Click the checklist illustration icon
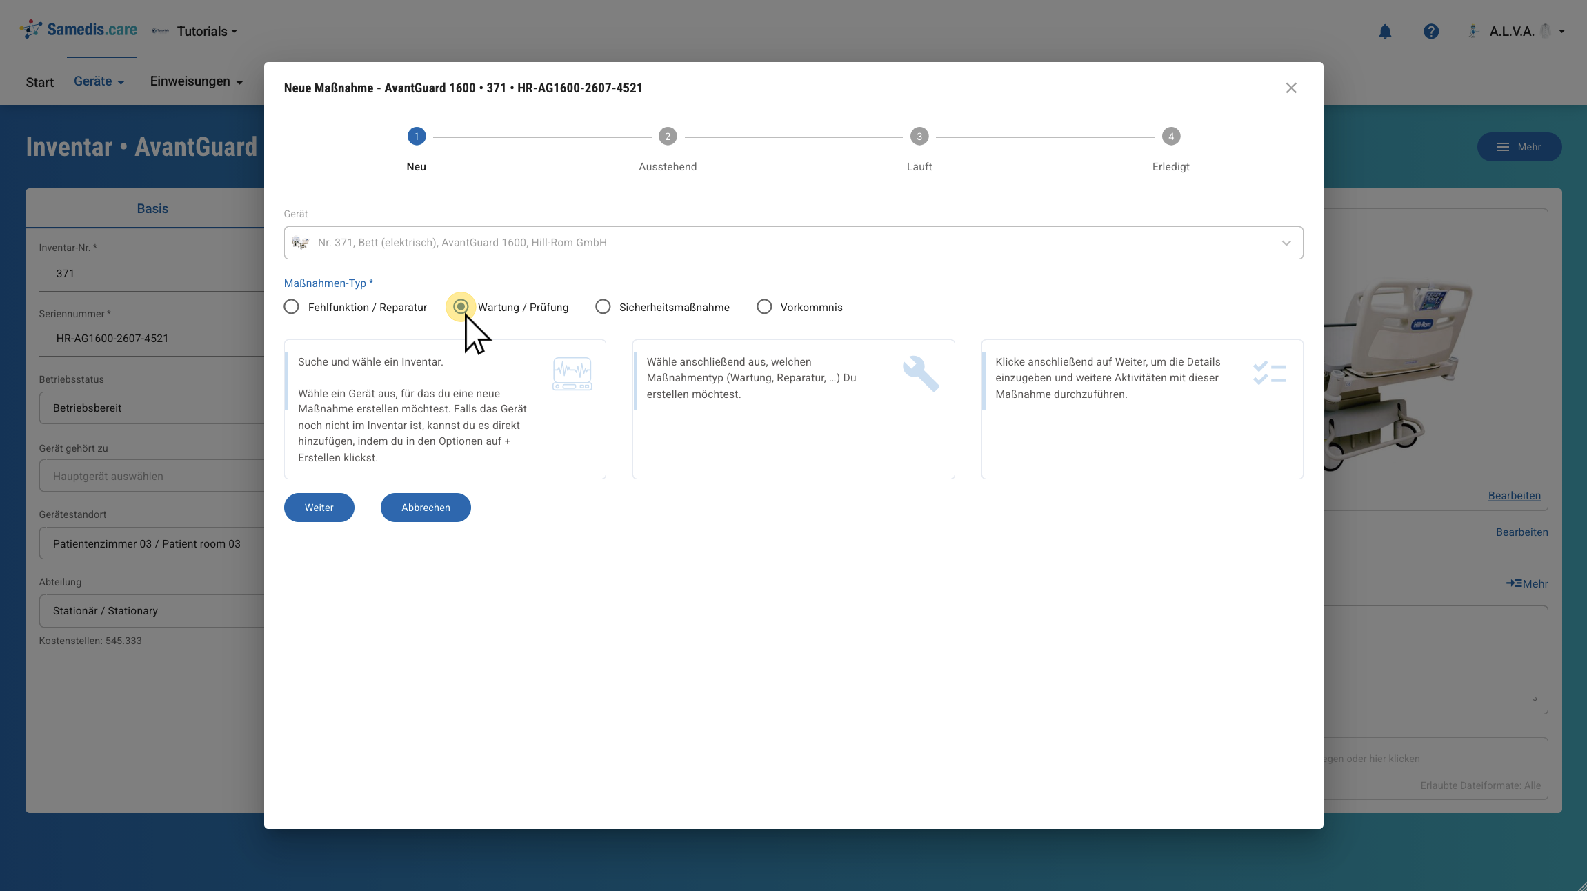Viewport: 1587px width, 891px height. (x=1270, y=373)
